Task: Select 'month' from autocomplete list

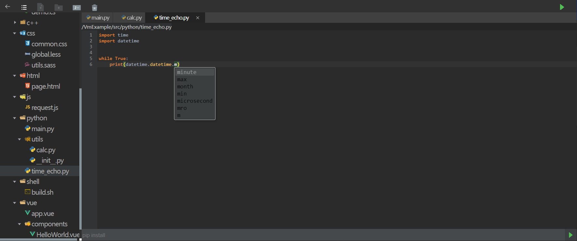Action: 185,86
